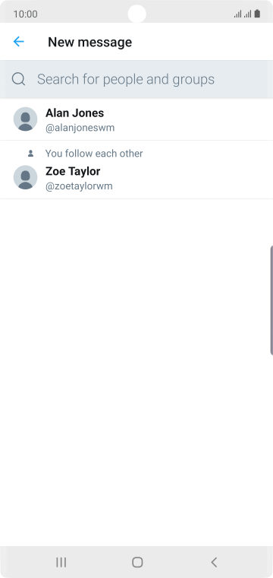Tap the battery status icon
273x578 pixels.
pos(257,14)
